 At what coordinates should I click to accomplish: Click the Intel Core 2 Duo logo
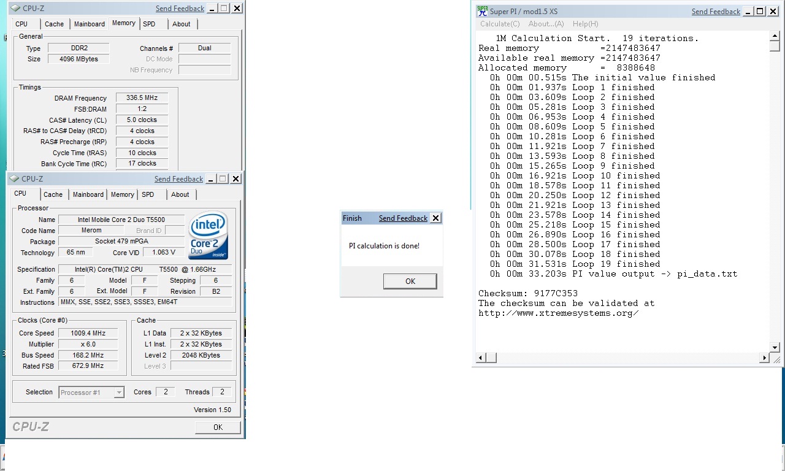coord(209,235)
